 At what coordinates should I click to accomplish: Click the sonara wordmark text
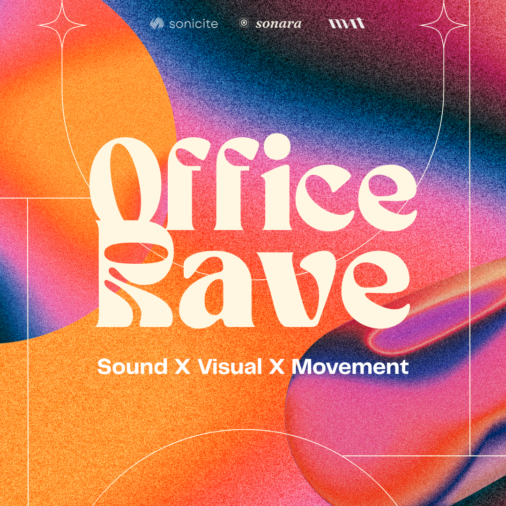pyautogui.click(x=278, y=24)
